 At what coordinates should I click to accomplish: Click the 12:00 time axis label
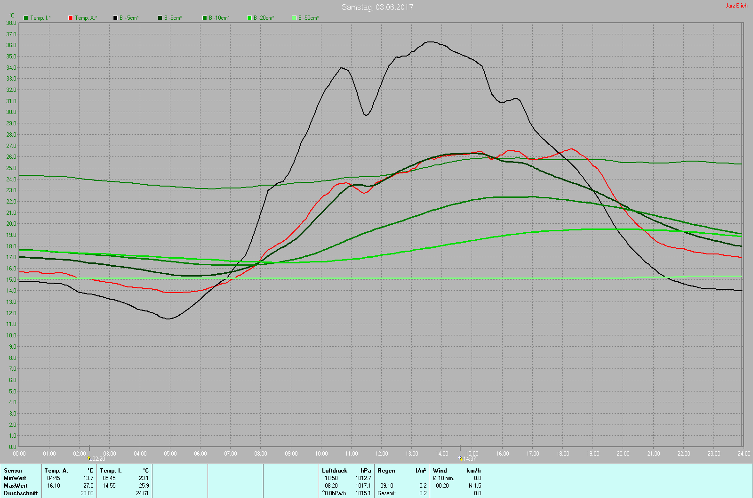pos(382,454)
